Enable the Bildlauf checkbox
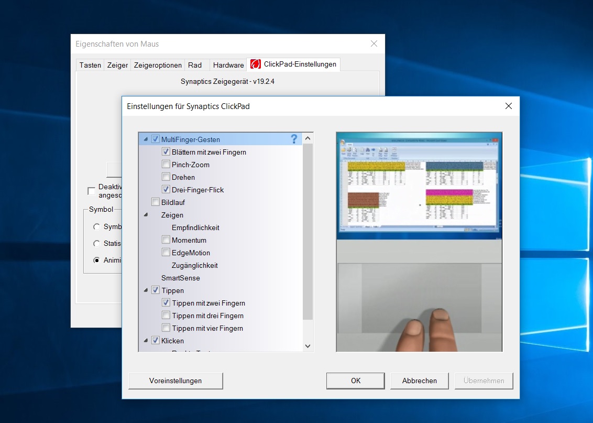This screenshot has width=593, height=423. pyautogui.click(x=156, y=202)
